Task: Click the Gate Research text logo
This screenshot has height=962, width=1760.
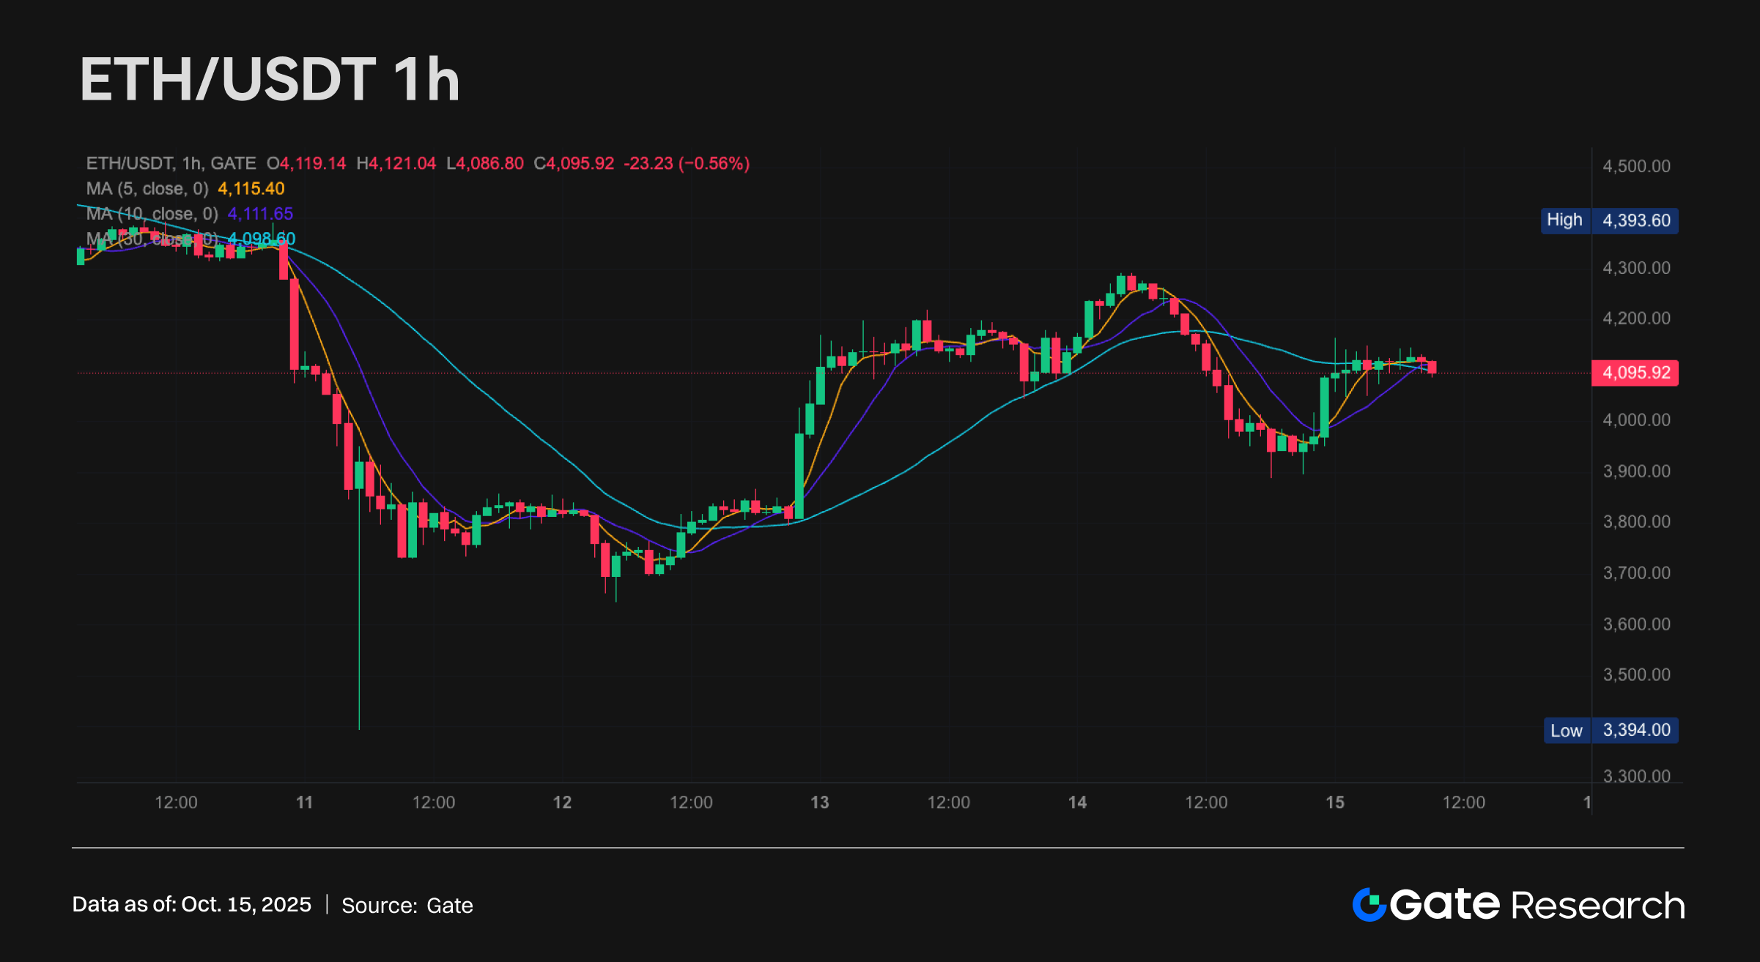Action: pos(1537,906)
